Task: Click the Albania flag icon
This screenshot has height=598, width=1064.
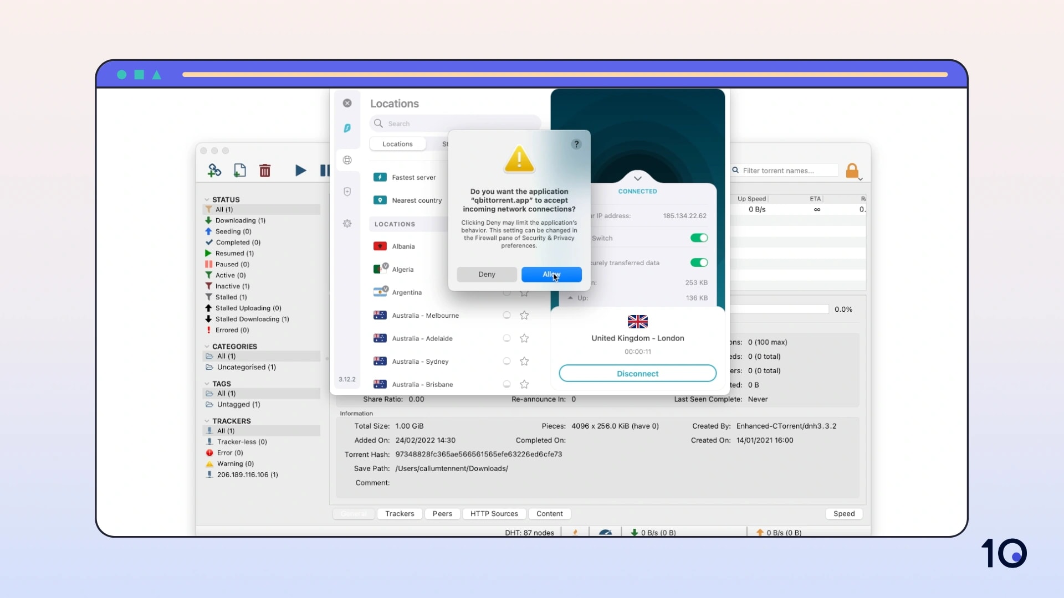Action: (380, 246)
